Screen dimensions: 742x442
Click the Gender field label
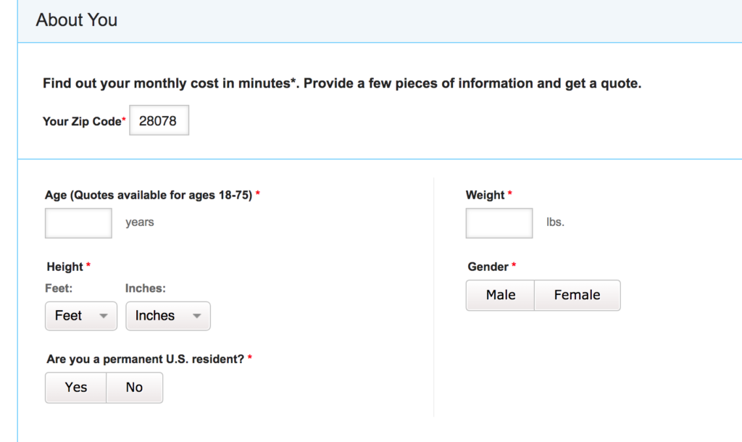[488, 267]
